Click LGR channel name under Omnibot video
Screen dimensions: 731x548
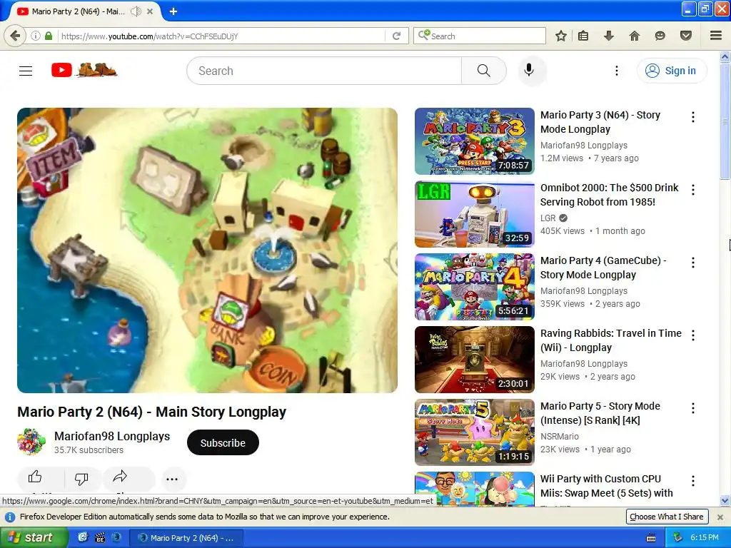tap(548, 218)
